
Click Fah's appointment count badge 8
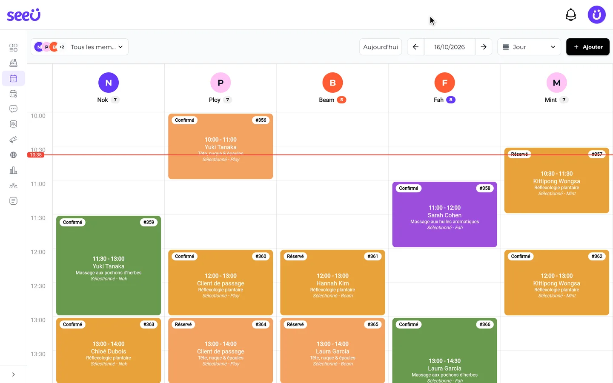click(x=451, y=100)
